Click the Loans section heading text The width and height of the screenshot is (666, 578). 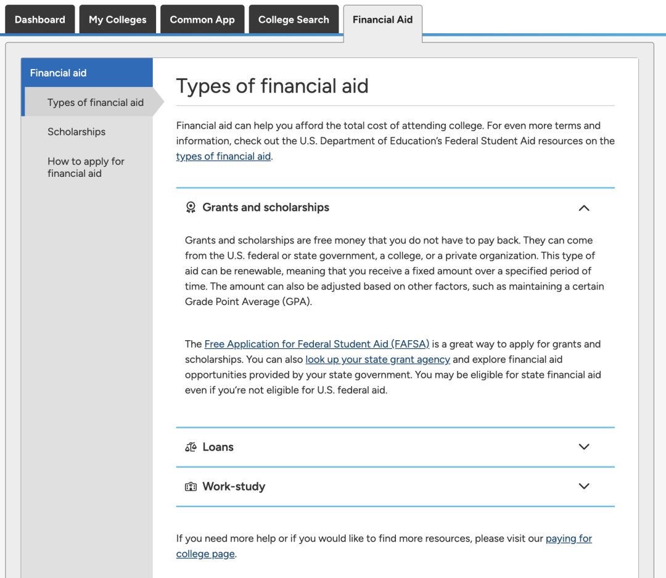coord(218,447)
